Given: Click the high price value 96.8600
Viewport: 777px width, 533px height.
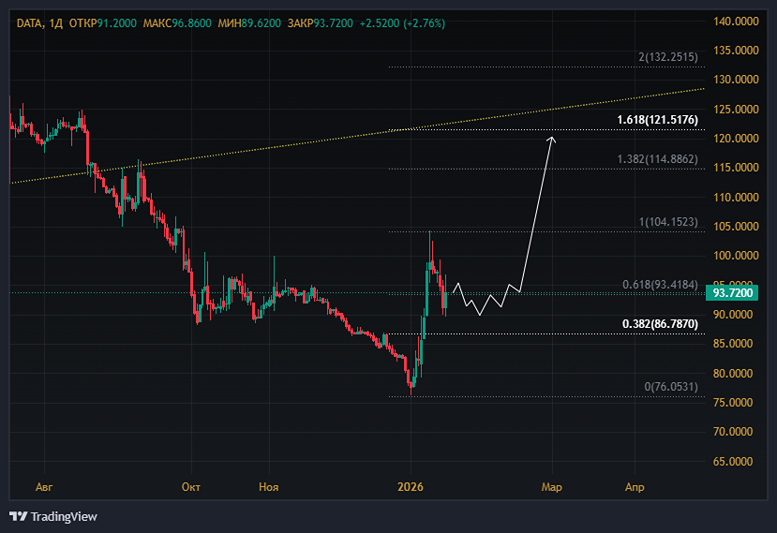Looking at the screenshot, I should [192, 23].
